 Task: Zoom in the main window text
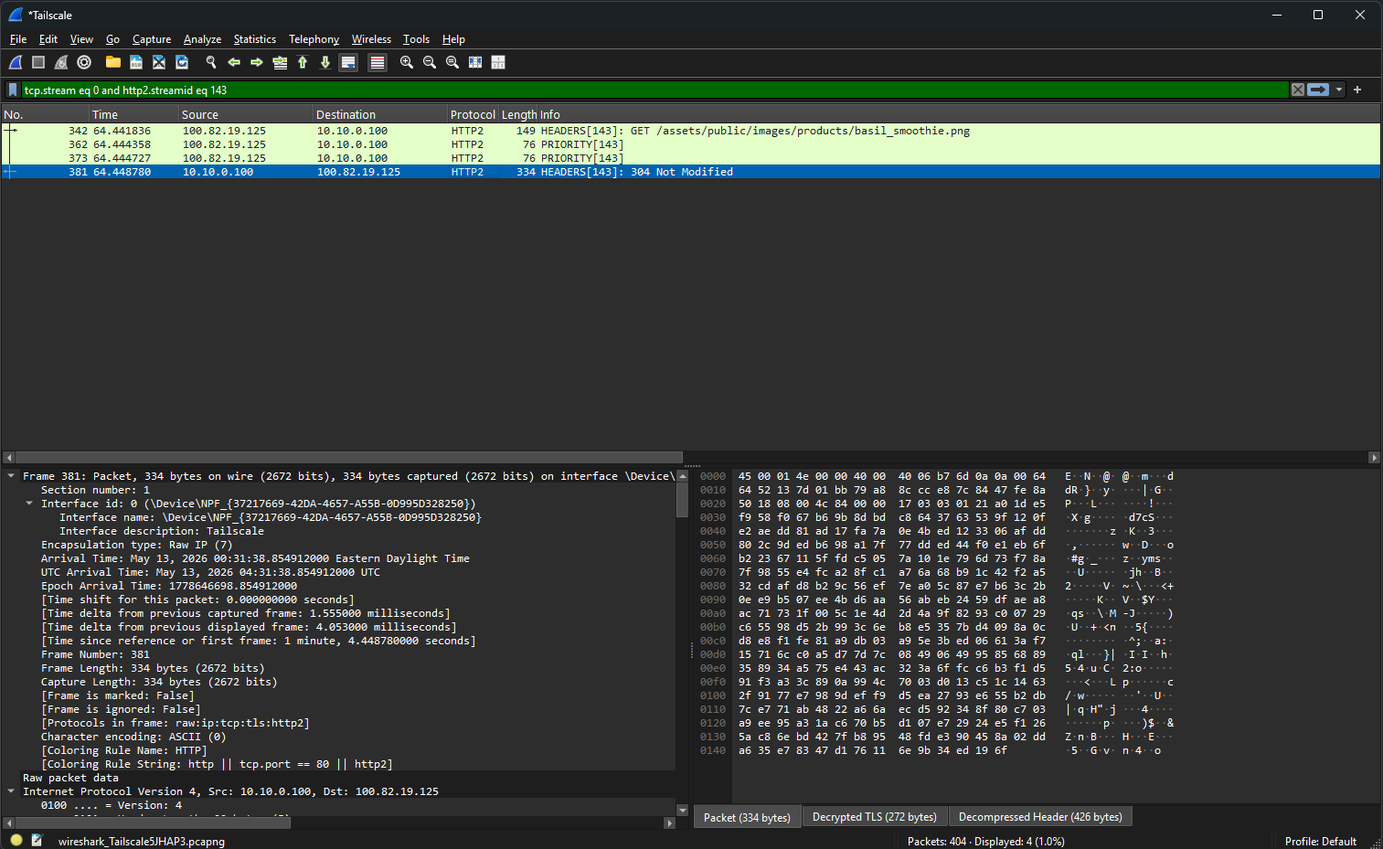tap(407, 62)
